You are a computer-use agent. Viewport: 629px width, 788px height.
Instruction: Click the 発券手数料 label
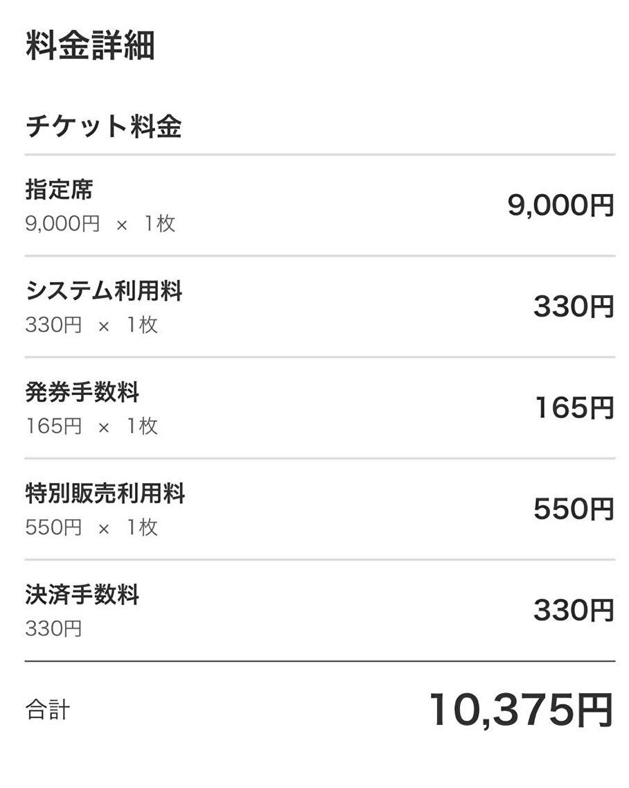[82, 392]
